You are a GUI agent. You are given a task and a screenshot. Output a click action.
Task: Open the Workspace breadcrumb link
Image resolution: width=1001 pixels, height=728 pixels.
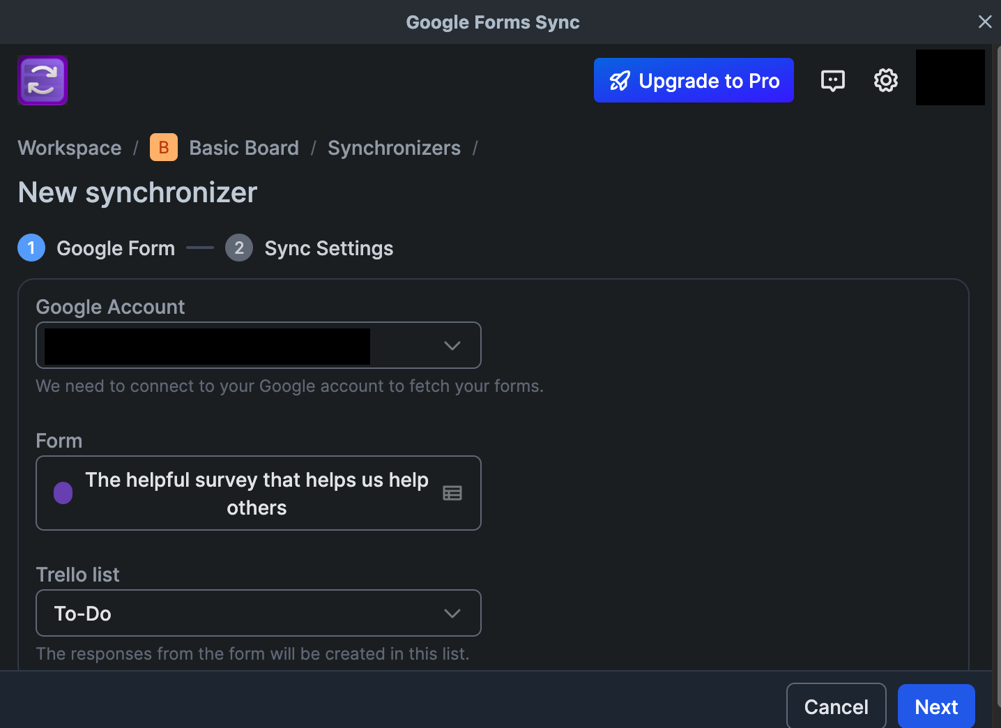pyautogui.click(x=70, y=148)
